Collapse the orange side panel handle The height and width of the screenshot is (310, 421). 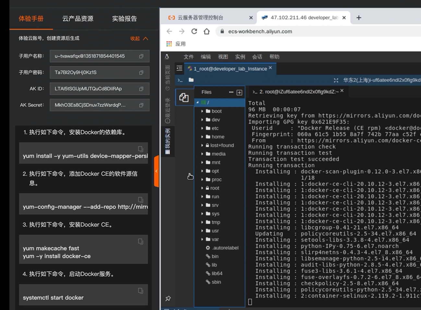coord(156,171)
